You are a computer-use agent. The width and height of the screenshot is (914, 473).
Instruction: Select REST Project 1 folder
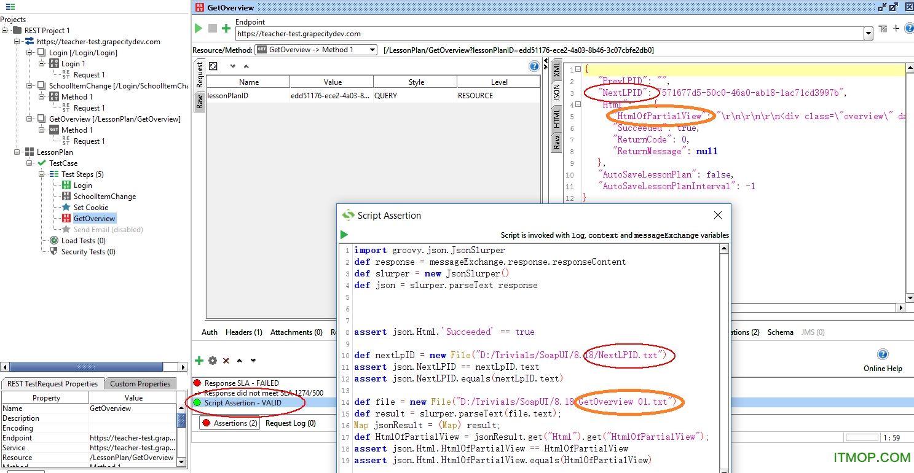pyautogui.click(x=41, y=30)
